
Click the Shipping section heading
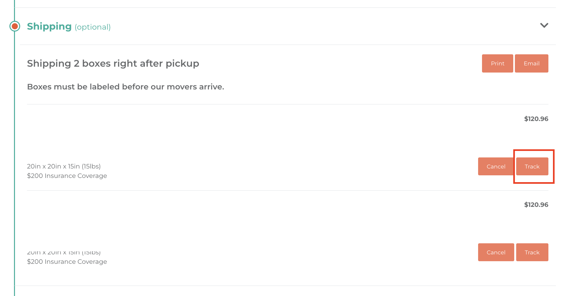[x=69, y=26]
